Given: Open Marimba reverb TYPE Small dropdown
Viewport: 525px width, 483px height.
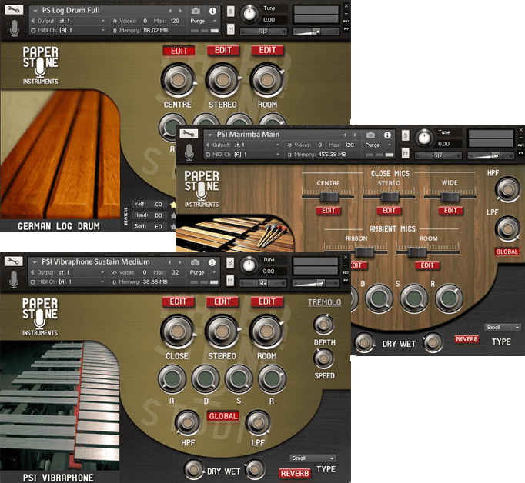Looking at the screenshot, I should pyautogui.click(x=503, y=327).
